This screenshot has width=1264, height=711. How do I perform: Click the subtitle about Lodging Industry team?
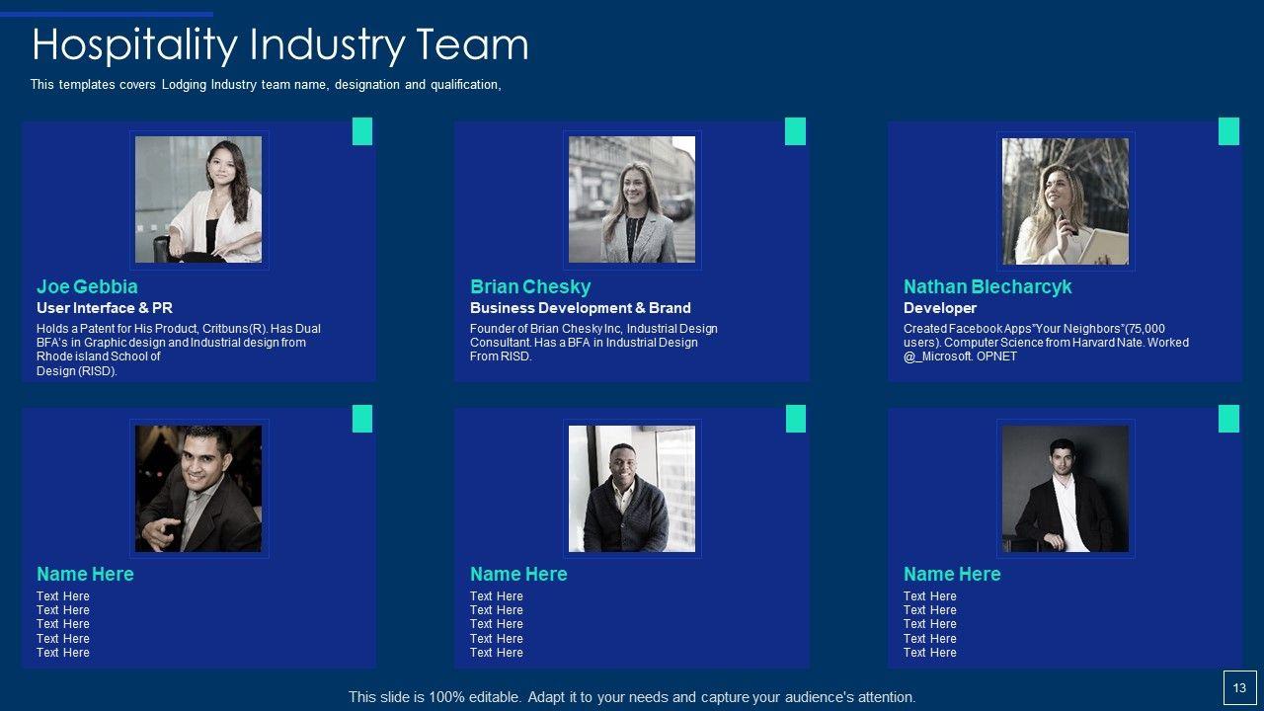coord(266,85)
